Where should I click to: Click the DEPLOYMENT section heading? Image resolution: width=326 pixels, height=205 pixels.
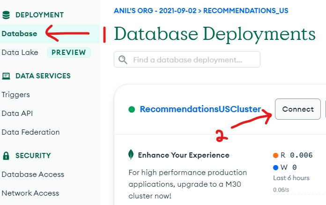coord(39,15)
